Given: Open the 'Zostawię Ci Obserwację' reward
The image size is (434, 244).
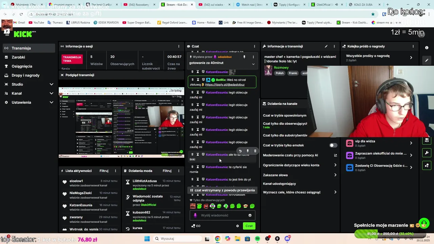Looking at the screenshot, I should point(380,167).
